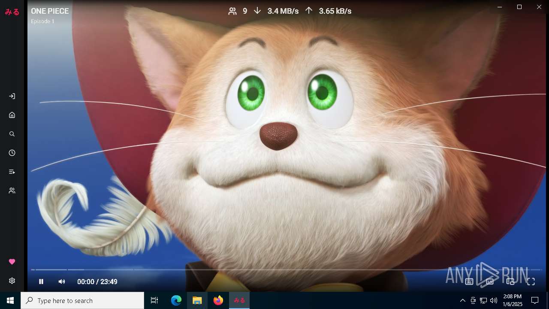Click the 3.4 MB/s download speed text

coord(283,11)
